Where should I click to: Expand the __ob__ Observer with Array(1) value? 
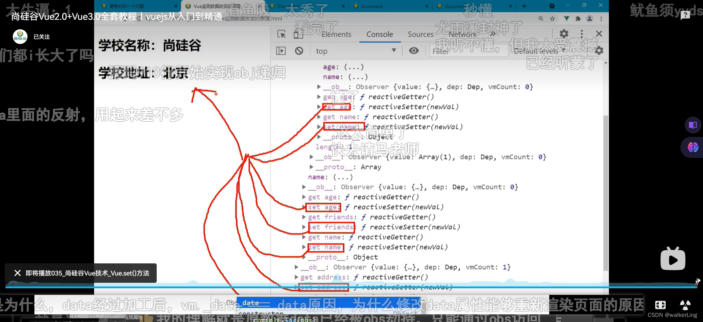(312, 157)
